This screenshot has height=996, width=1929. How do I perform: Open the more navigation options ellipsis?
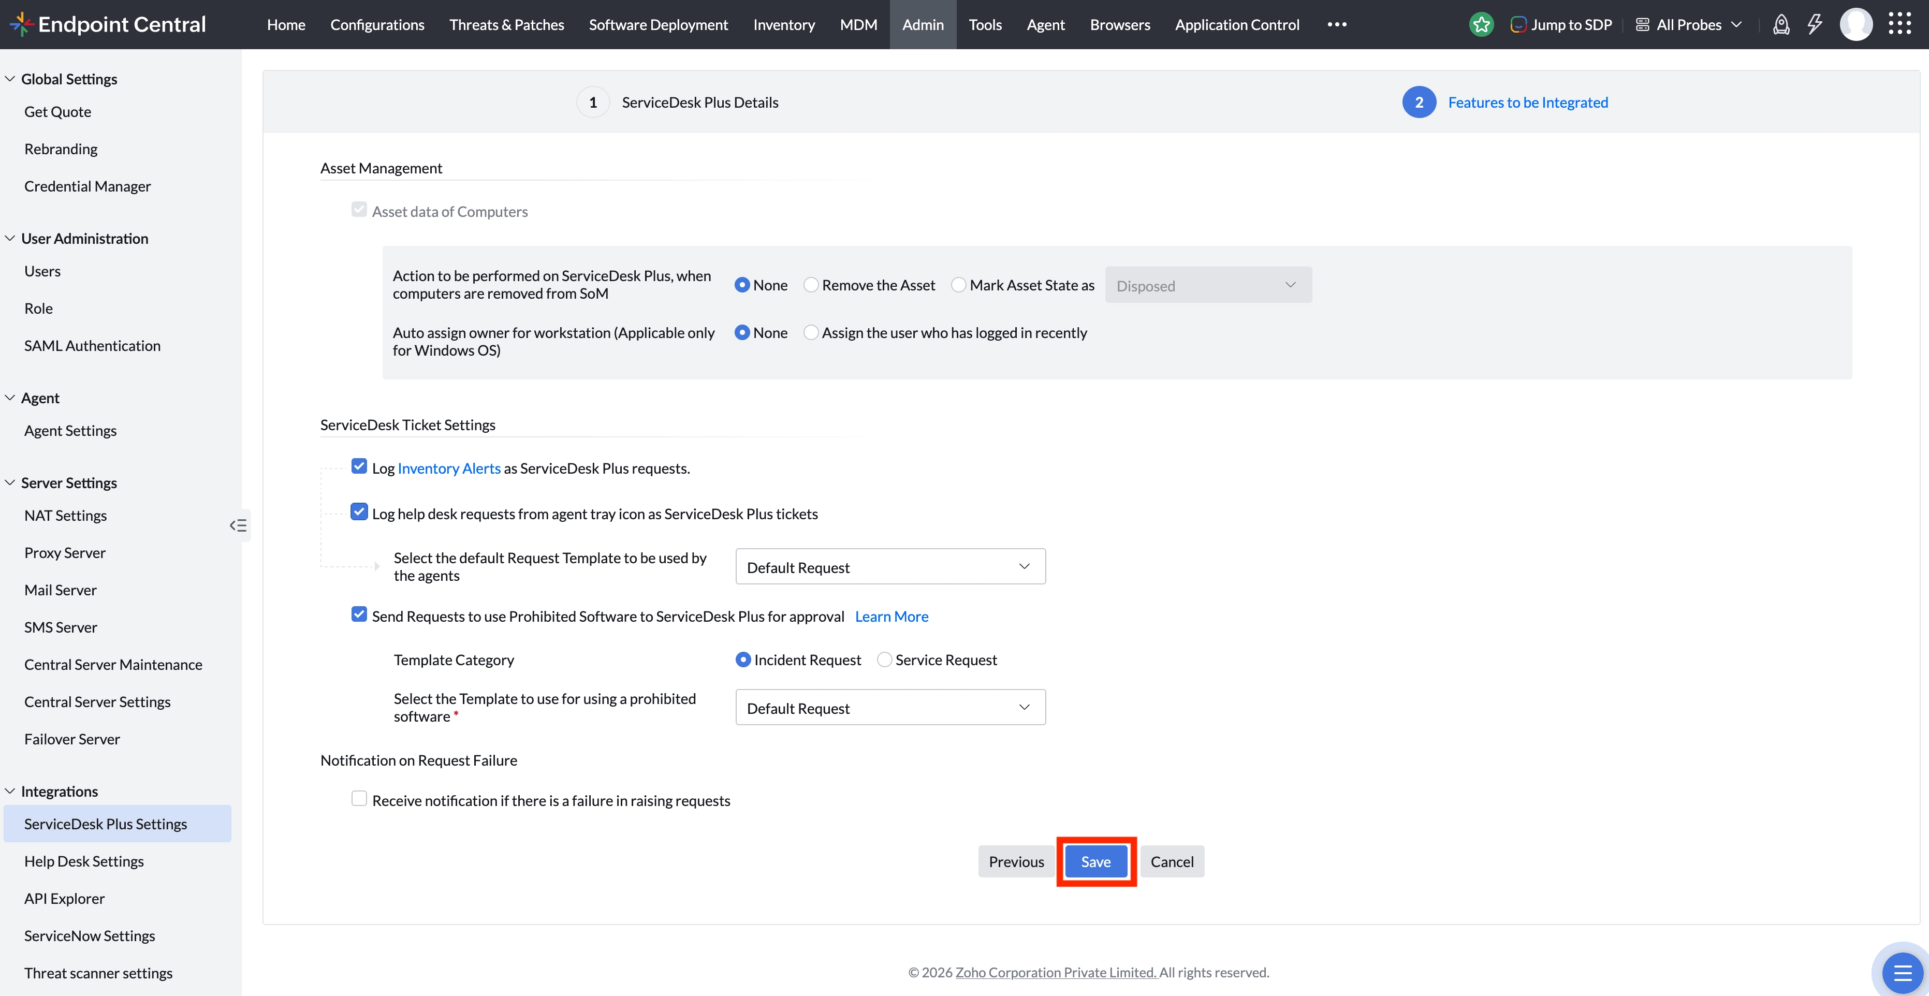1337,25
